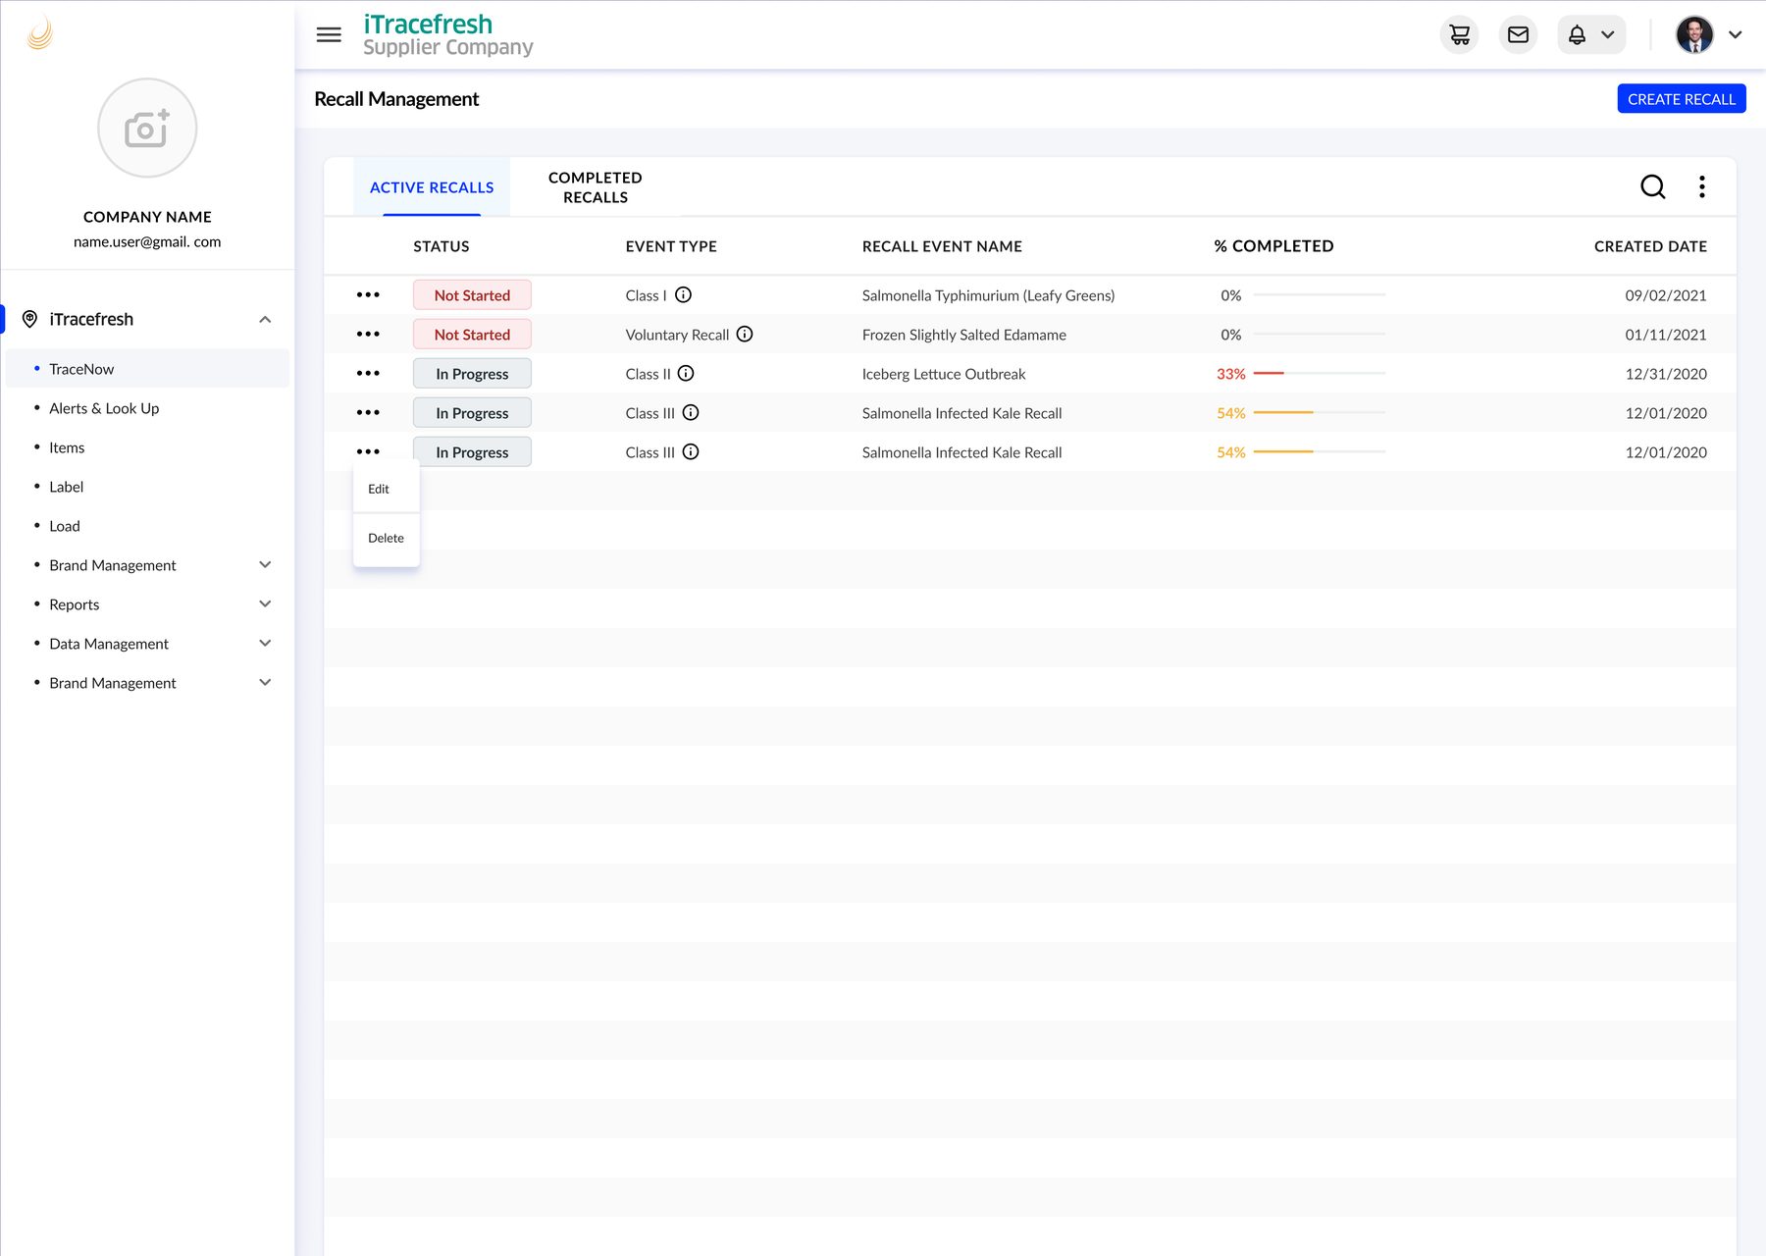Select the Frozen Slightly Salted Edamame event name
Screen dimensions: 1766x1256
pyautogui.click(x=963, y=335)
